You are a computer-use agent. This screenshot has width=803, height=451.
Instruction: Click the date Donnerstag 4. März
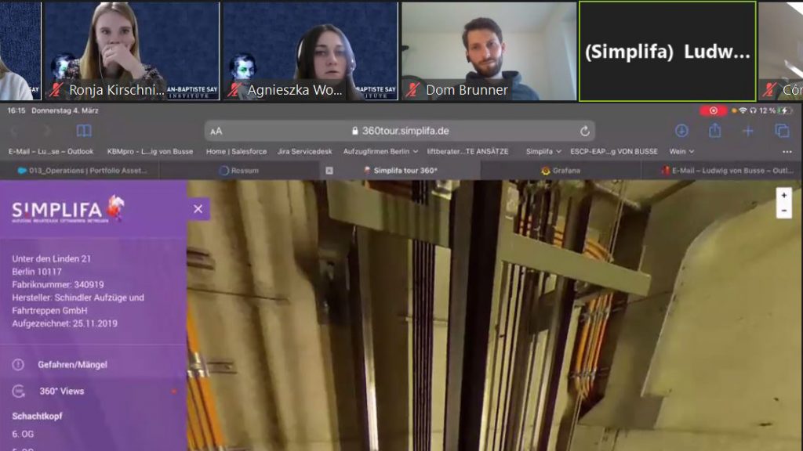(x=65, y=110)
